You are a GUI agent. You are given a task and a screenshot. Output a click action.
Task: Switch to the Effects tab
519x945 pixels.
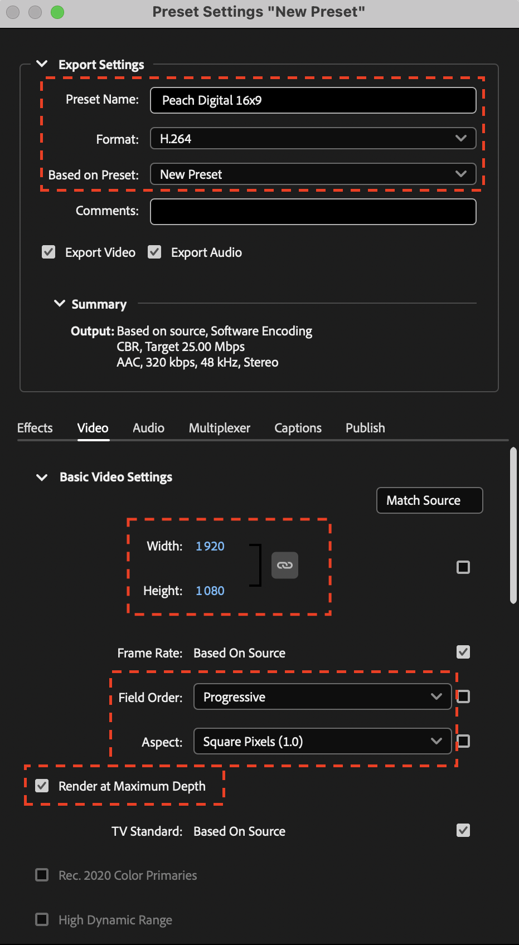(x=35, y=428)
